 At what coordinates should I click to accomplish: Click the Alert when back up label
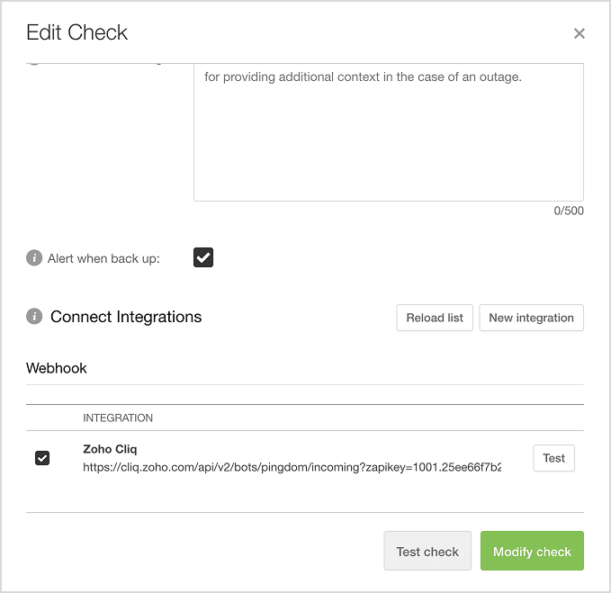point(103,259)
